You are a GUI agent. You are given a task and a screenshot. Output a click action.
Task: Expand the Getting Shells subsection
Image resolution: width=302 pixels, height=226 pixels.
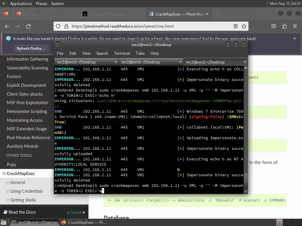7,200
